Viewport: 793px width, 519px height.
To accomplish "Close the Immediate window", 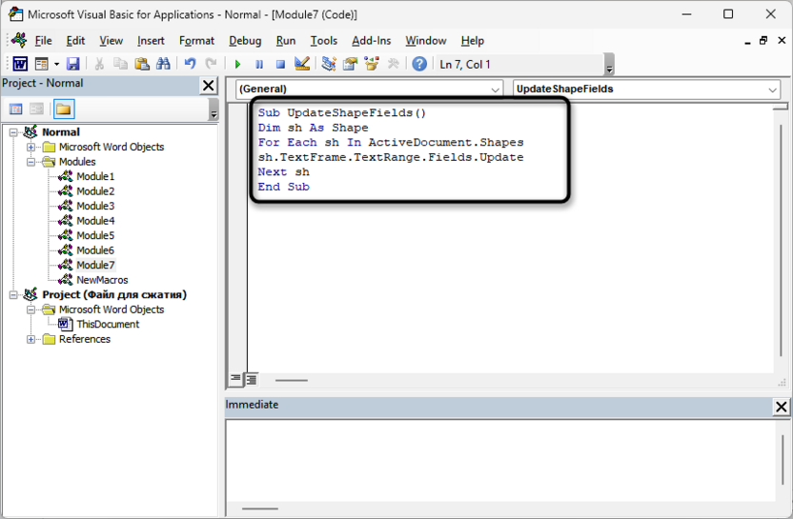I will click(781, 407).
